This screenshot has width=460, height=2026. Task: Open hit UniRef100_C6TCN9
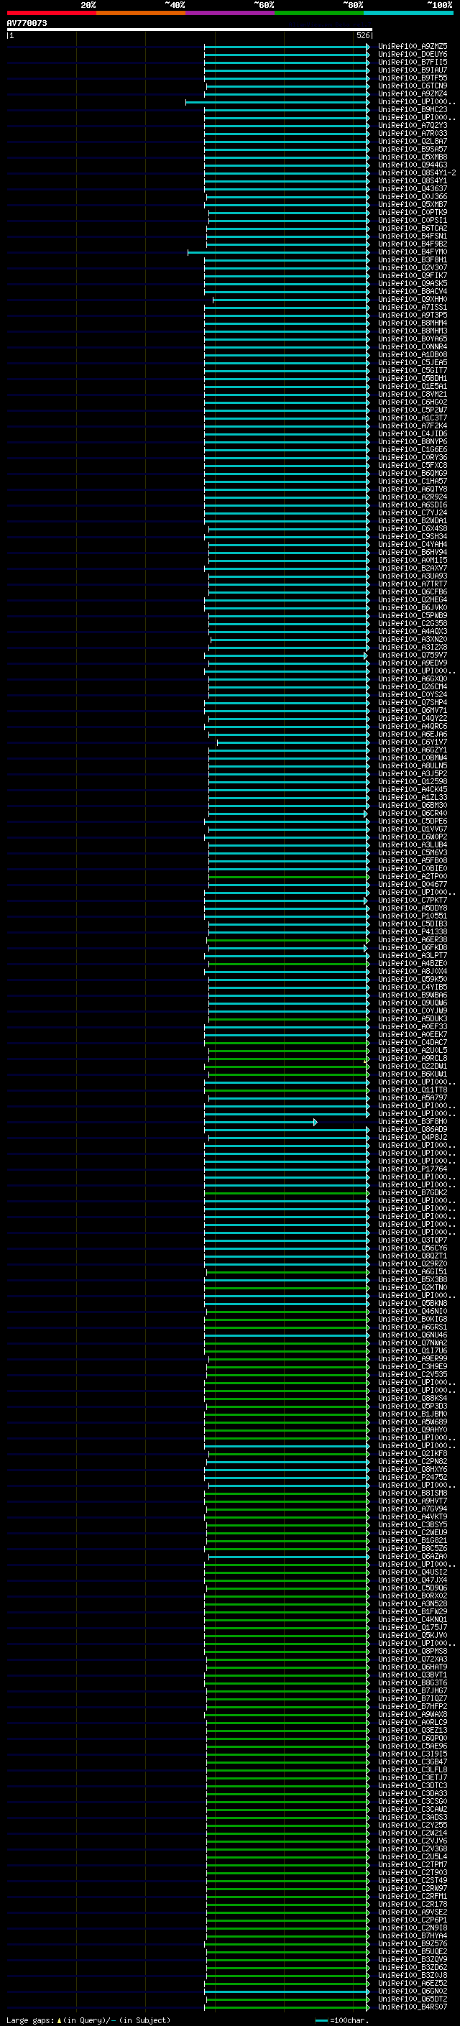pyautogui.click(x=412, y=86)
